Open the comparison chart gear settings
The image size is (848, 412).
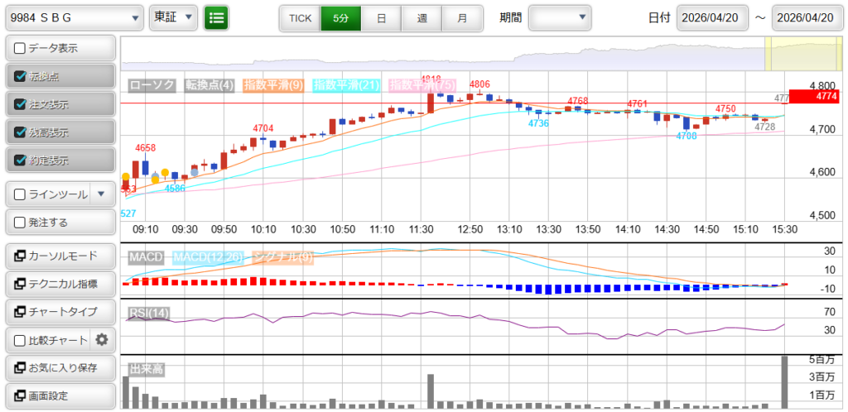tap(102, 339)
